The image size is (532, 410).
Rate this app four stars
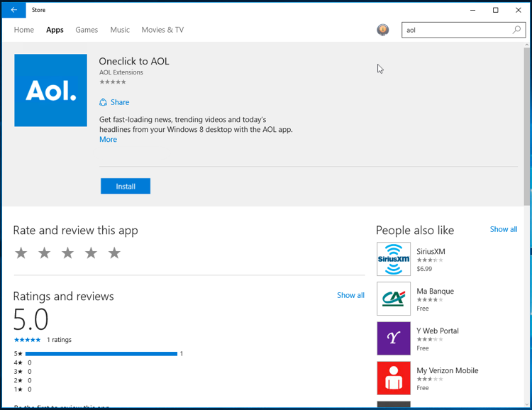(x=91, y=253)
